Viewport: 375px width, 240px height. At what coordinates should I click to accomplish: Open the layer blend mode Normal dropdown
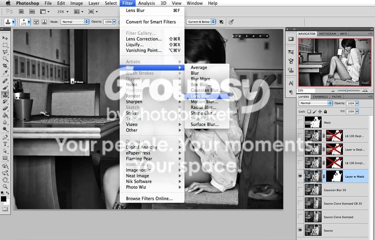point(315,103)
